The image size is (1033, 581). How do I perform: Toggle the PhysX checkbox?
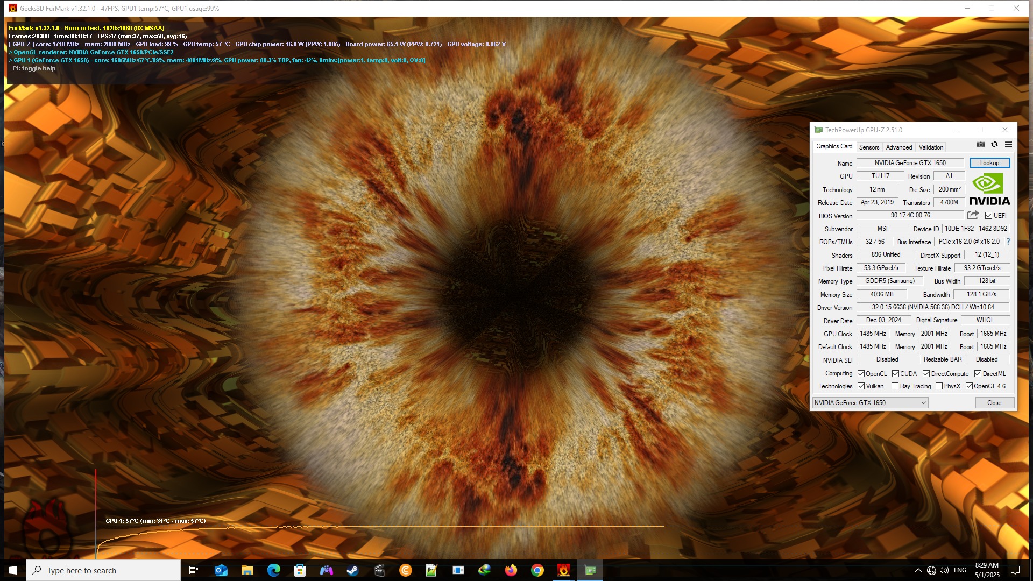pyautogui.click(x=939, y=386)
